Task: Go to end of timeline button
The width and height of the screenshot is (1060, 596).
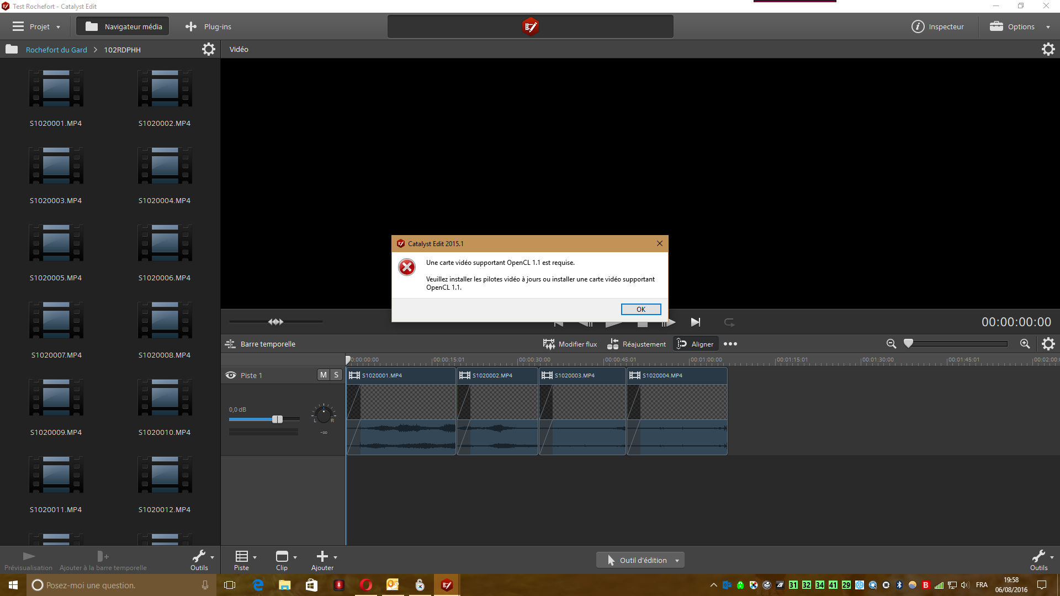Action: (696, 322)
